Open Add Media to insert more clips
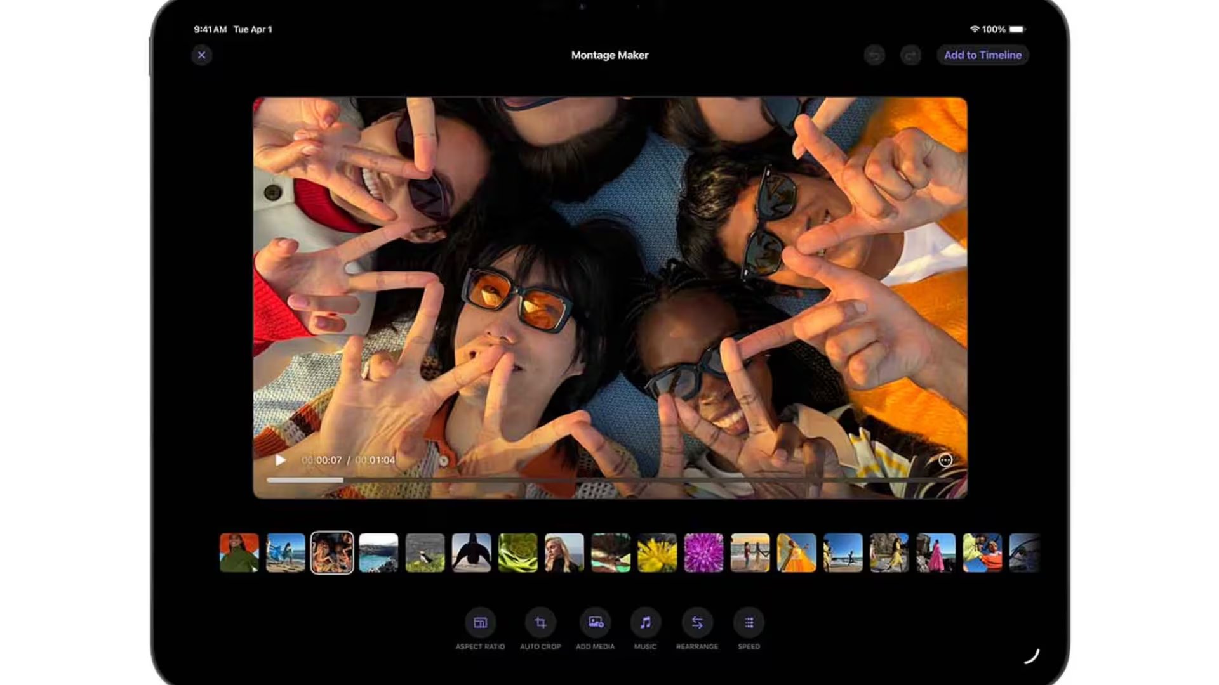This screenshot has width=1219, height=685. pyautogui.click(x=595, y=623)
